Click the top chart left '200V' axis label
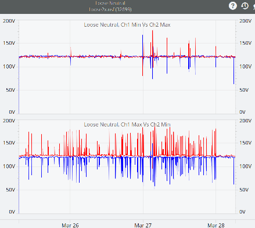This screenshot has width=255, height=228. point(9,21)
